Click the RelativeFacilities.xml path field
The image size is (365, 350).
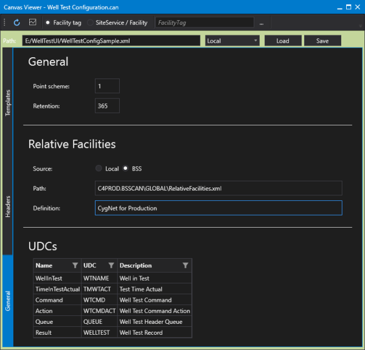[x=218, y=188]
